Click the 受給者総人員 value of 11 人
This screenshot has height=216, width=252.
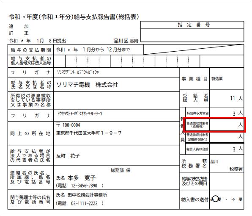236,98
